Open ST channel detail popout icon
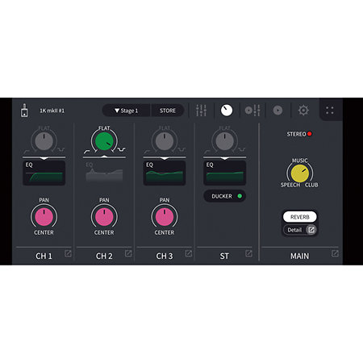 248,253
